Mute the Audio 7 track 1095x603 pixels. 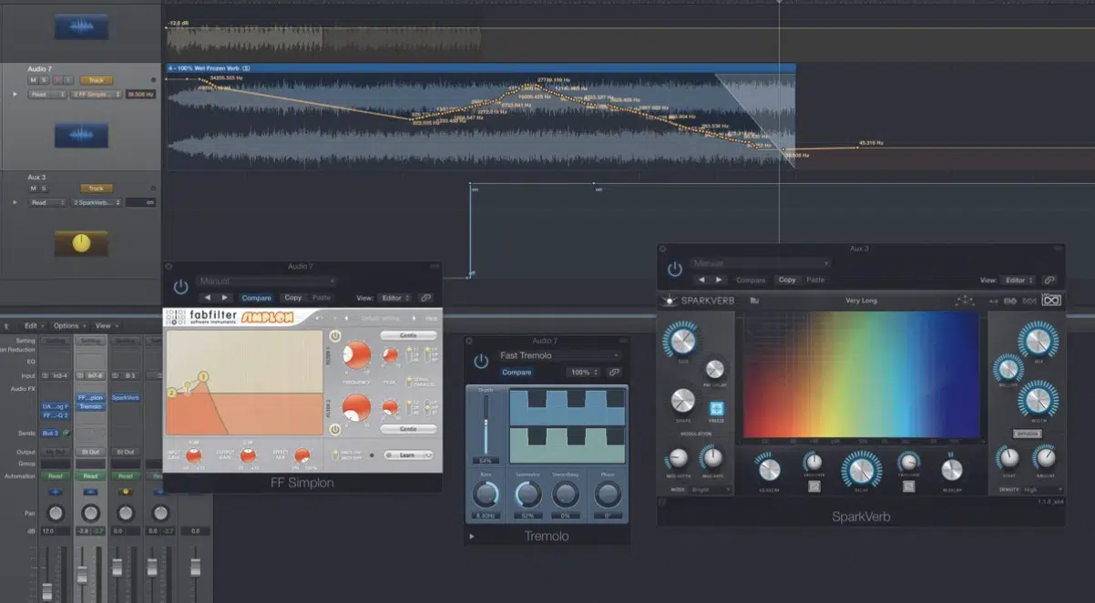click(x=33, y=80)
